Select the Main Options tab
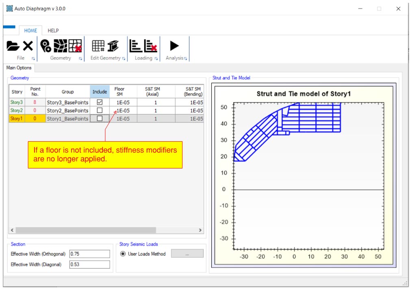This screenshot has height=291, width=414. 19,68
